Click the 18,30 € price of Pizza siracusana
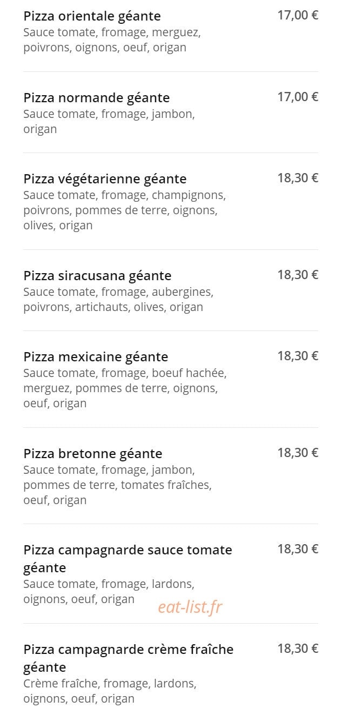Screen dimensions: 349x721 click(x=298, y=275)
